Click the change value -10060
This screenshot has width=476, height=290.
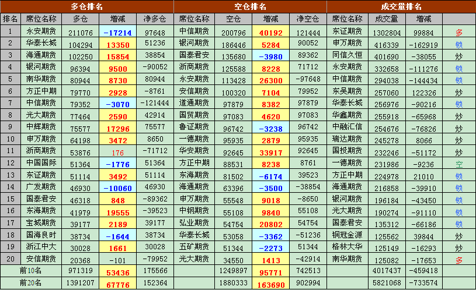tap(118, 189)
